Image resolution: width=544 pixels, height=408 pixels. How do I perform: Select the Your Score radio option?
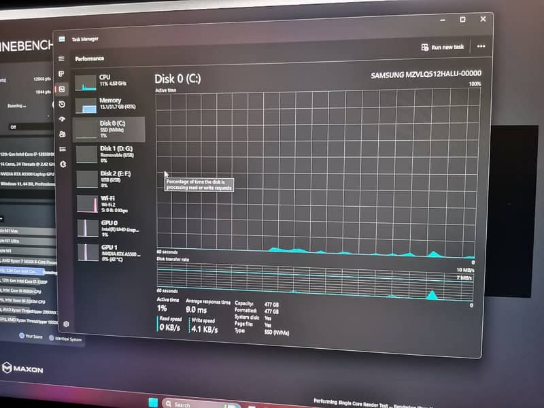[22, 336]
